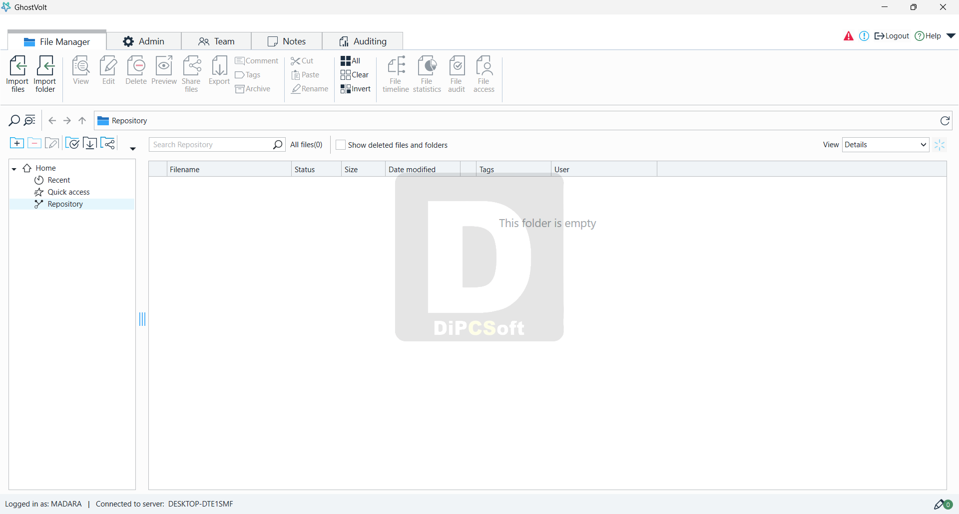
Task: Click the Edit file icon
Action: coord(108,70)
